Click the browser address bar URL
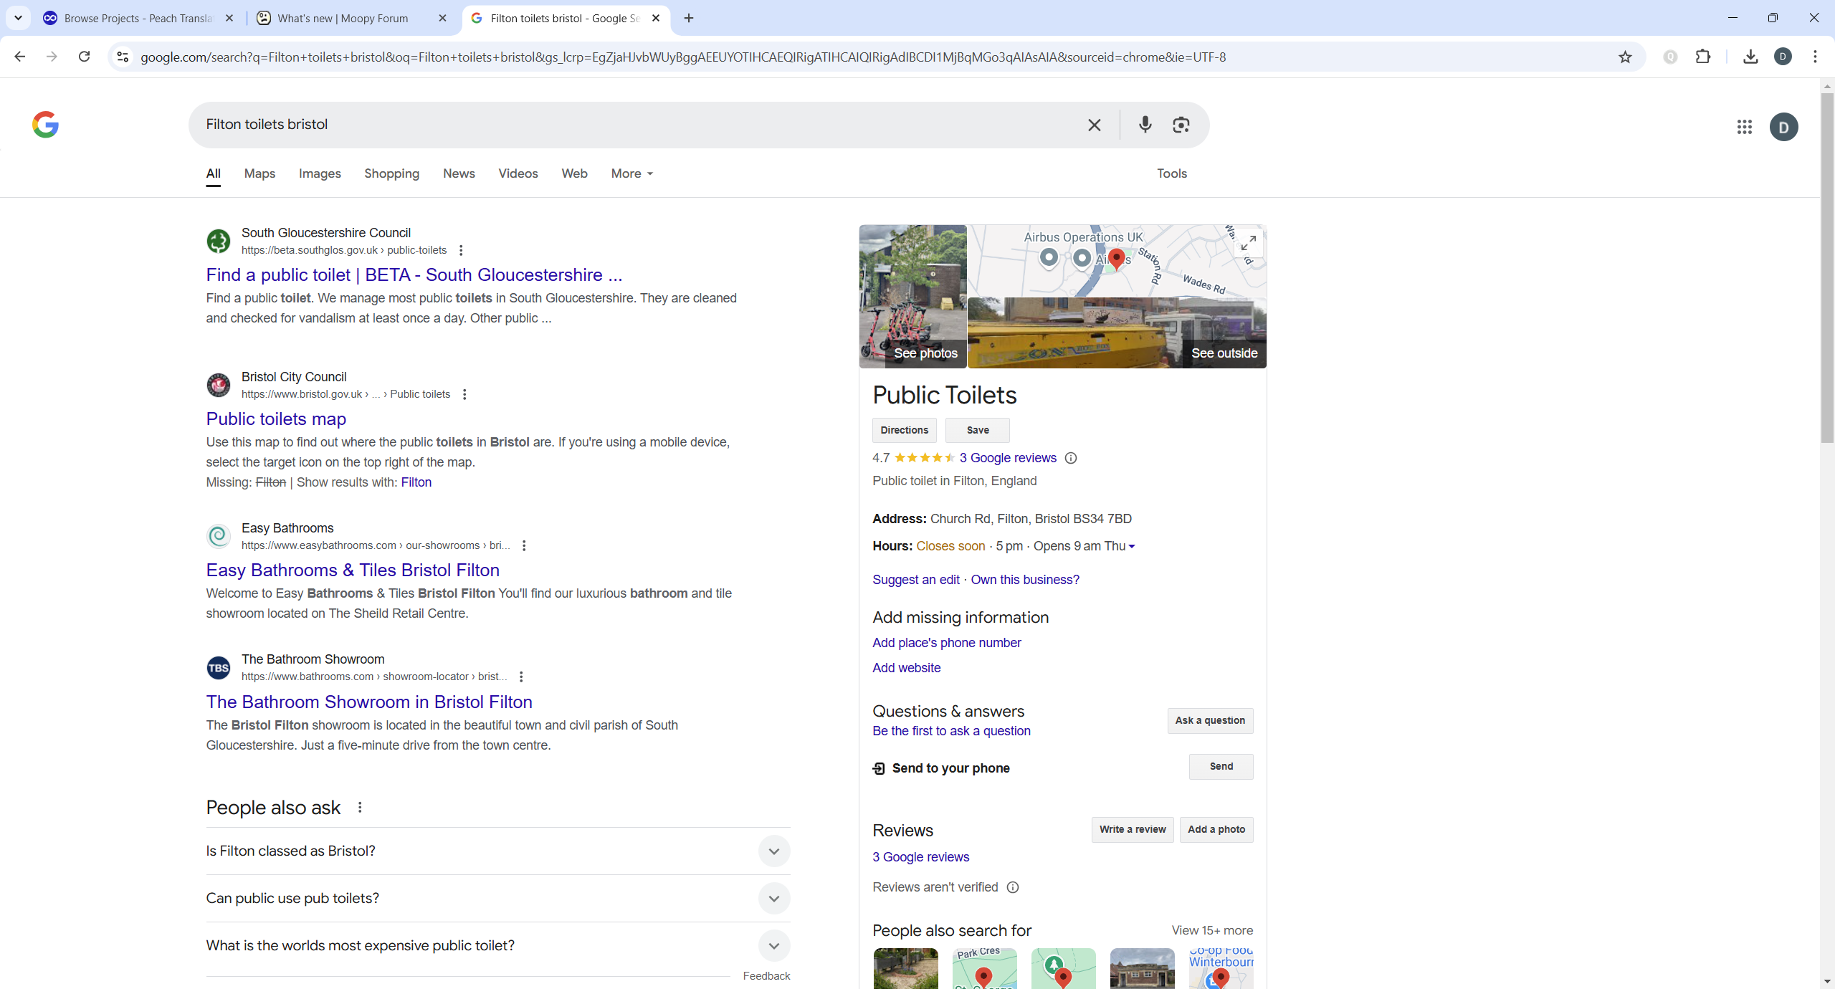 tap(683, 57)
